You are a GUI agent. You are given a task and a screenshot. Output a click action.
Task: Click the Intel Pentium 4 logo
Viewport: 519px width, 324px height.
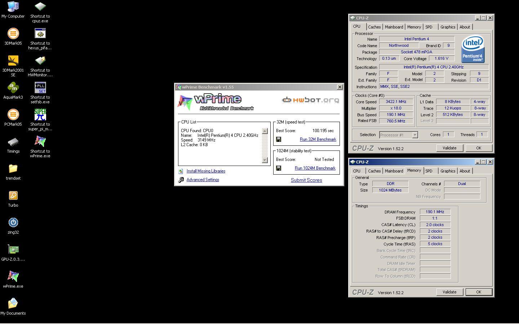473,49
